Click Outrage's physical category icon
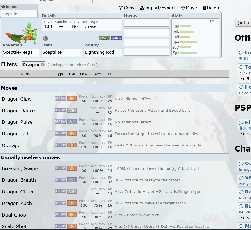251x230 pixels. pyautogui.click(x=72, y=145)
